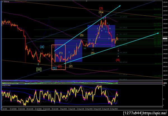This screenshot has height=116, width=168.
Task: Click the 1046.55 price axis label
Action: pyautogui.click(x=165, y=79)
